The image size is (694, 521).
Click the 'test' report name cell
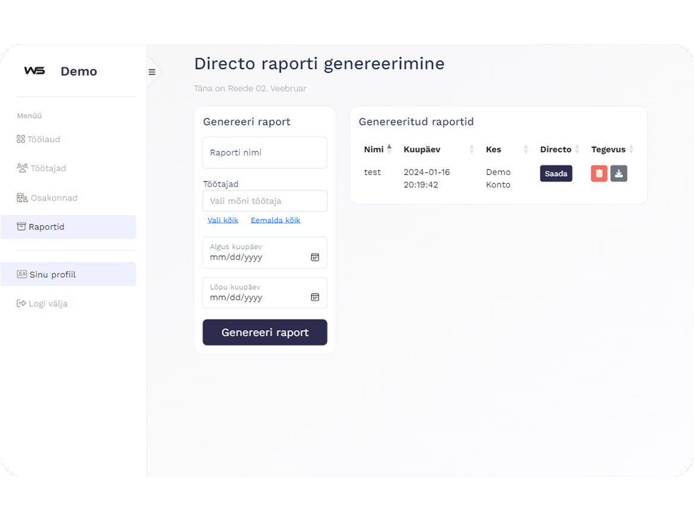click(x=372, y=172)
